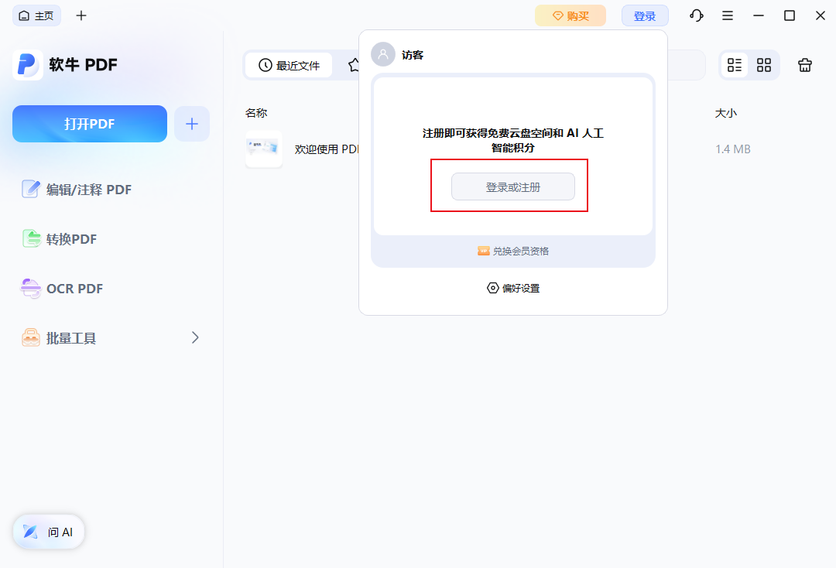The height and width of the screenshot is (568, 836).
Task: Open 偏好设置 preferences
Action: 513,288
